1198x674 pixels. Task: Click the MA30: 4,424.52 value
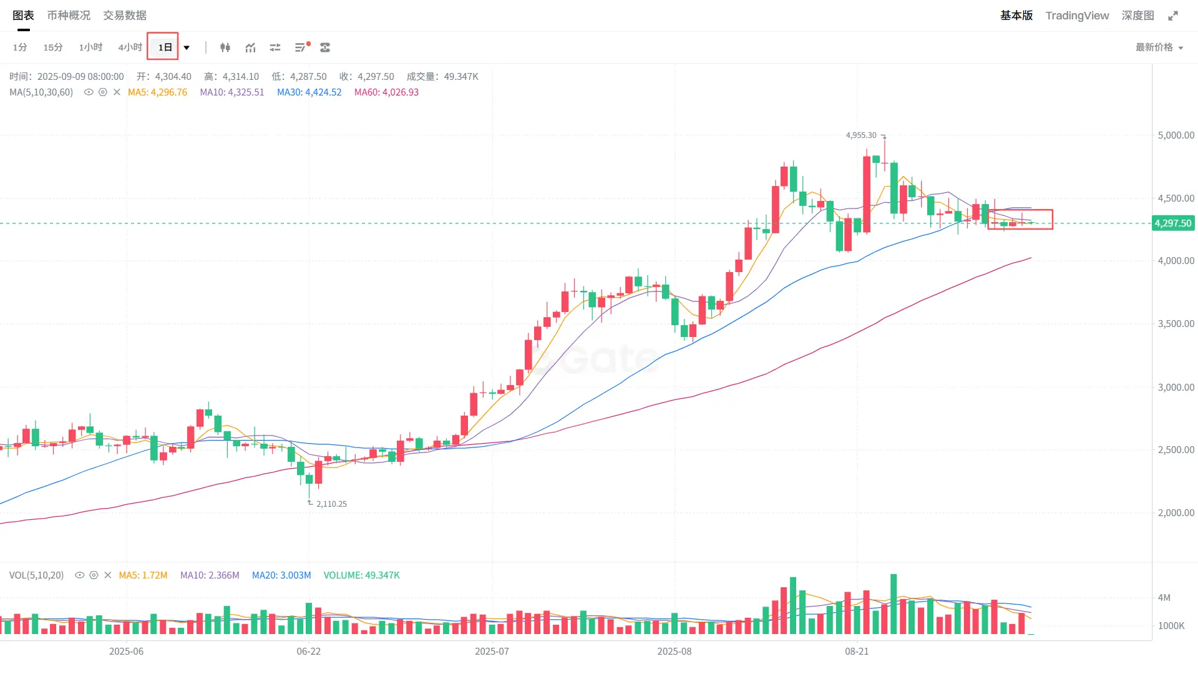(x=309, y=92)
